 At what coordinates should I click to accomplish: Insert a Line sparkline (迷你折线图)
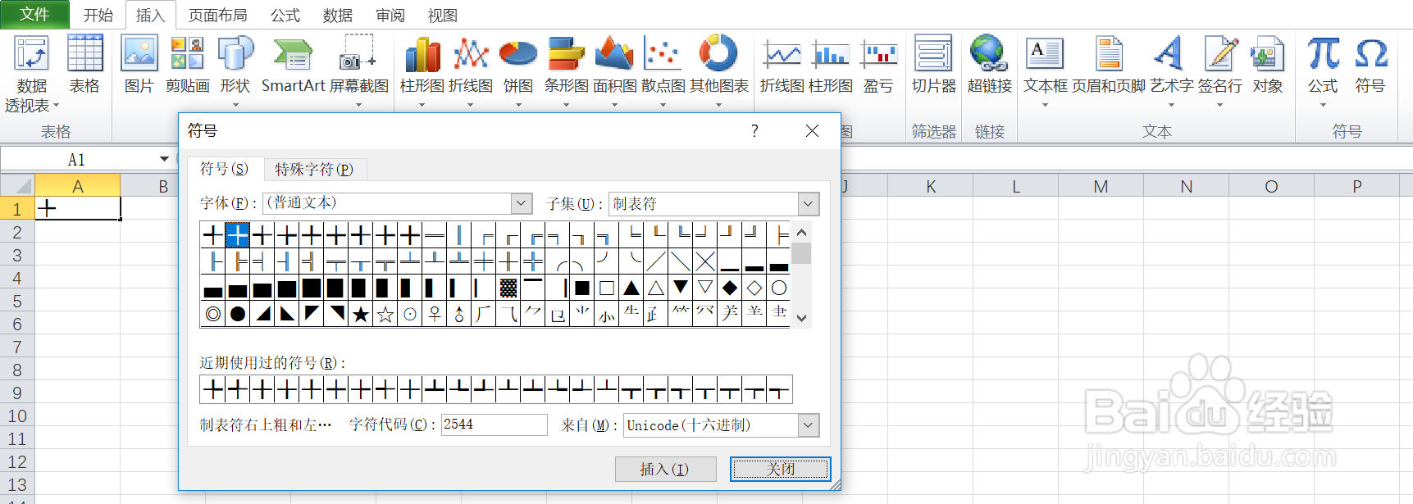coord(782,66)
